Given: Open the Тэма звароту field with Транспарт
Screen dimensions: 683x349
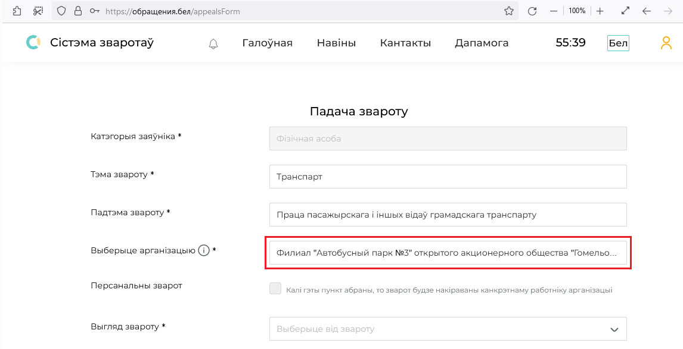Looking at the screenshot, I should [448, 177].
